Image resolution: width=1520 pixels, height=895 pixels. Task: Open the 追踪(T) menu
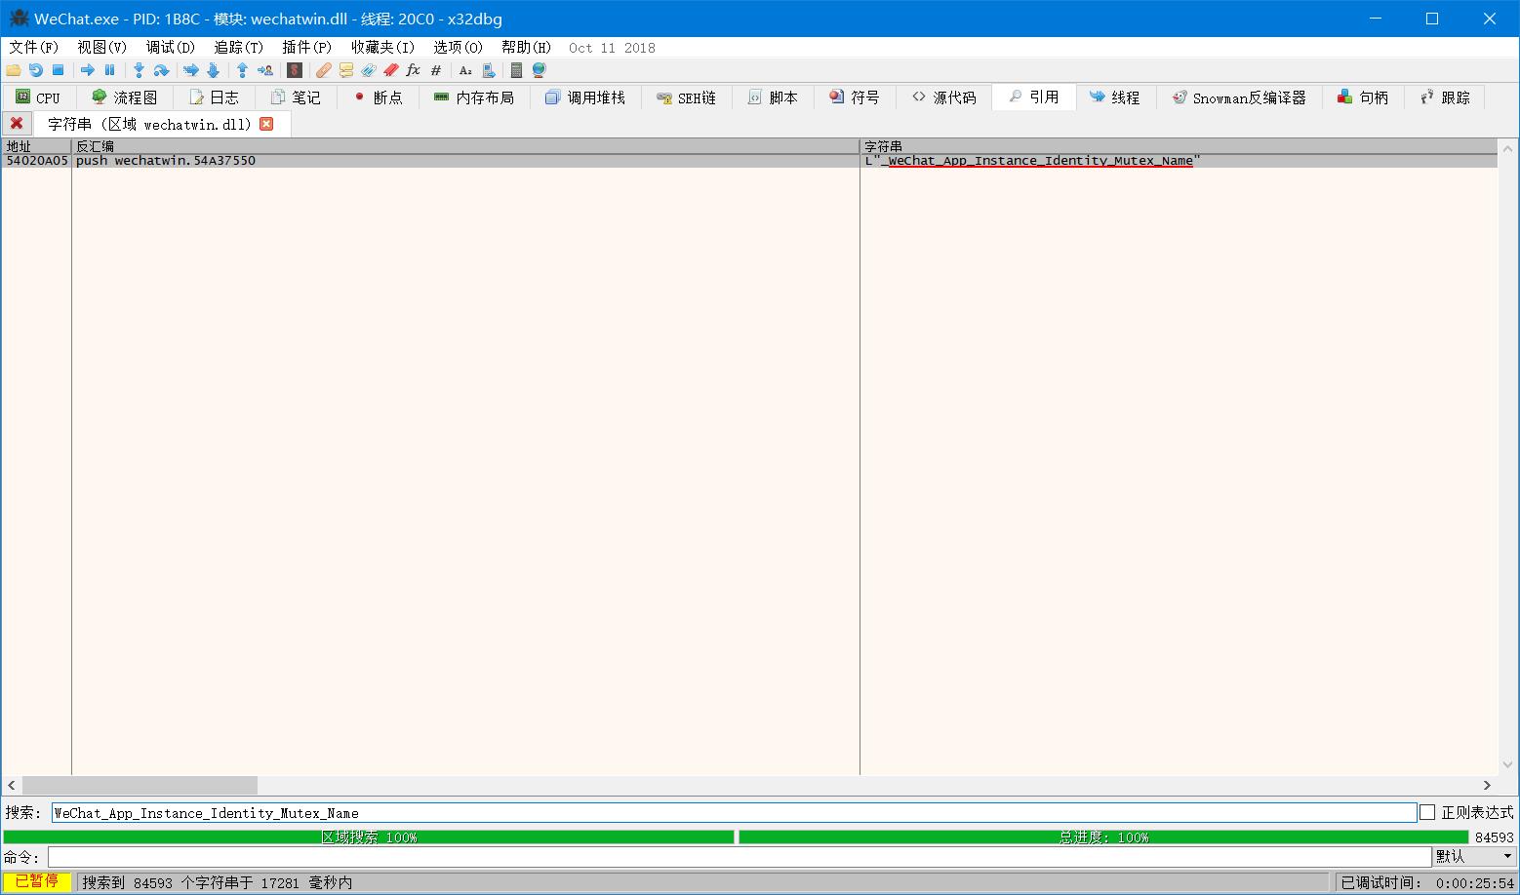(239, 47)
